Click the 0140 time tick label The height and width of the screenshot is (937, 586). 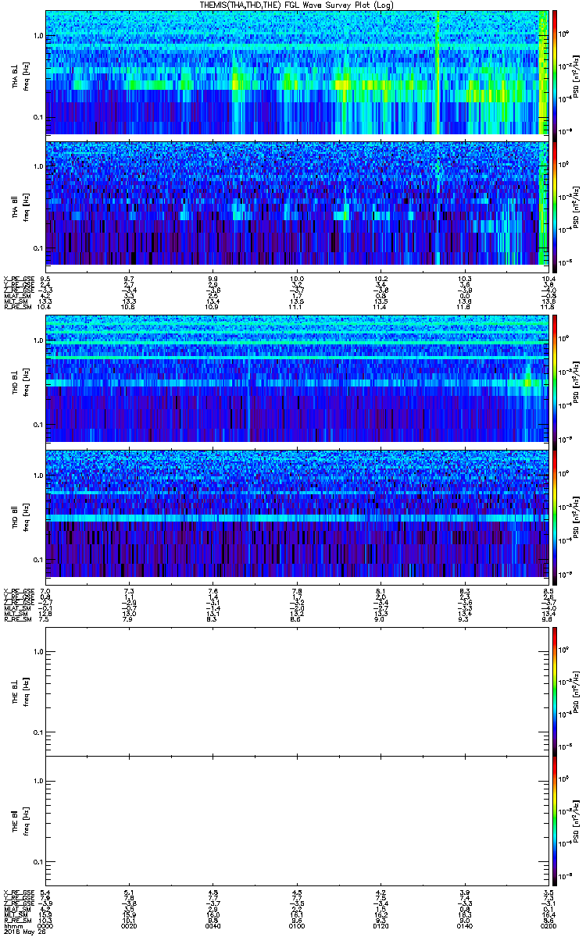(x=464, y=925)
